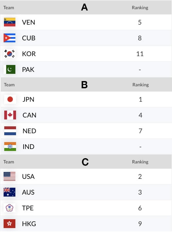This screenshot has width=172, height=232.
Task: Click the Cuba flag icon
Action: (9, 38)
